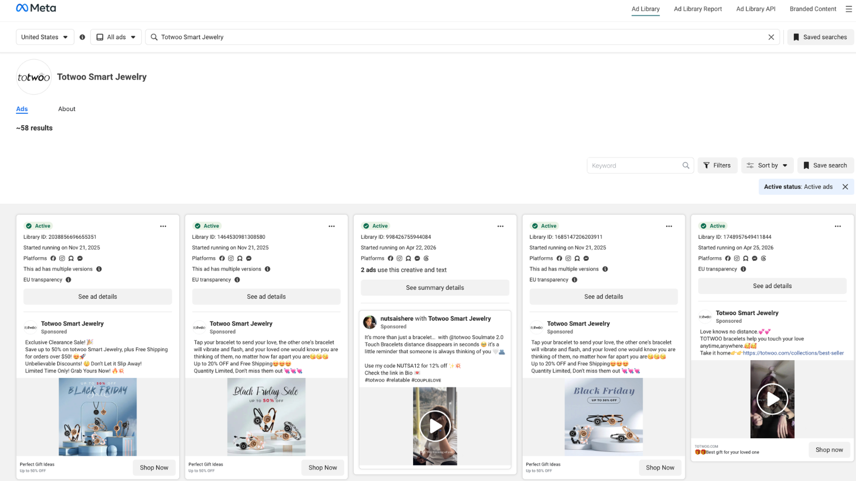
Task: Click the search magnifier in Keyword field
Action: coord(686,166)
